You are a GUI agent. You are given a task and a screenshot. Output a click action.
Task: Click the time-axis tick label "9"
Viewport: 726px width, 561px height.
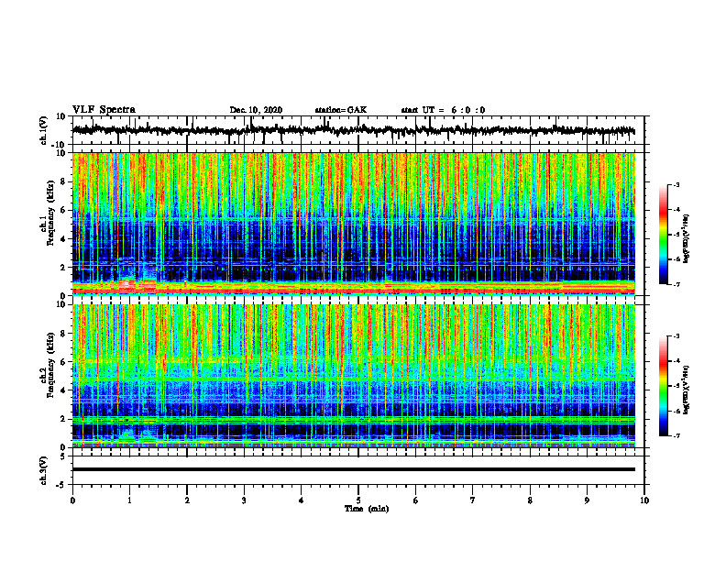587,500
